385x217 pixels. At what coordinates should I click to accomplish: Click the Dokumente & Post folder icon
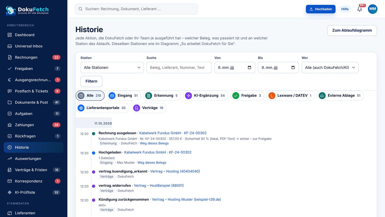point(10,102)
